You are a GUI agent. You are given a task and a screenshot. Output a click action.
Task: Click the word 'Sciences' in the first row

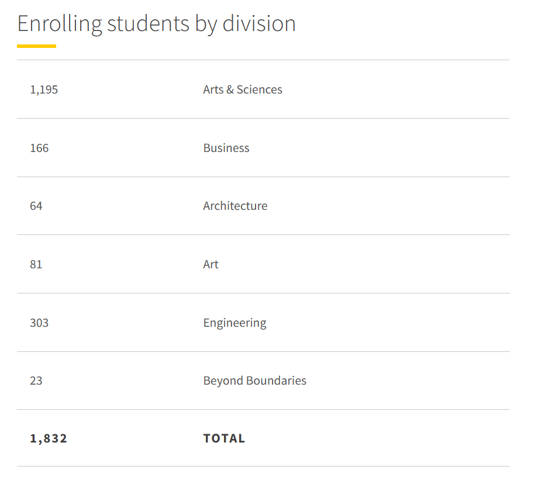[259, 89]
